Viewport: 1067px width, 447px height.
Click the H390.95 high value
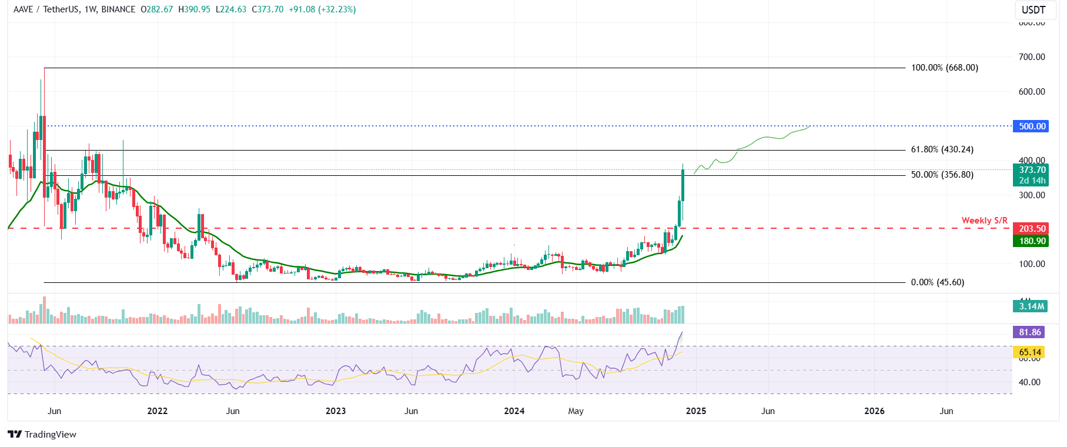point(194,9)
